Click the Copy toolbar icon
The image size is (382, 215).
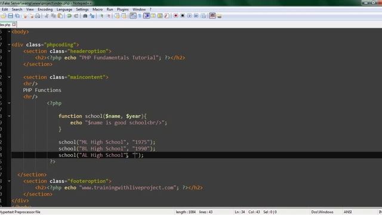coord(53,16)
